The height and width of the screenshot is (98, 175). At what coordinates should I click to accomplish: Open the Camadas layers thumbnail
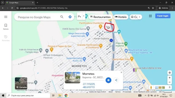(21, 83)
